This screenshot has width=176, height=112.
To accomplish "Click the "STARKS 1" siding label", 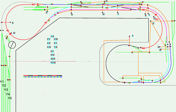I will point(41,7).
